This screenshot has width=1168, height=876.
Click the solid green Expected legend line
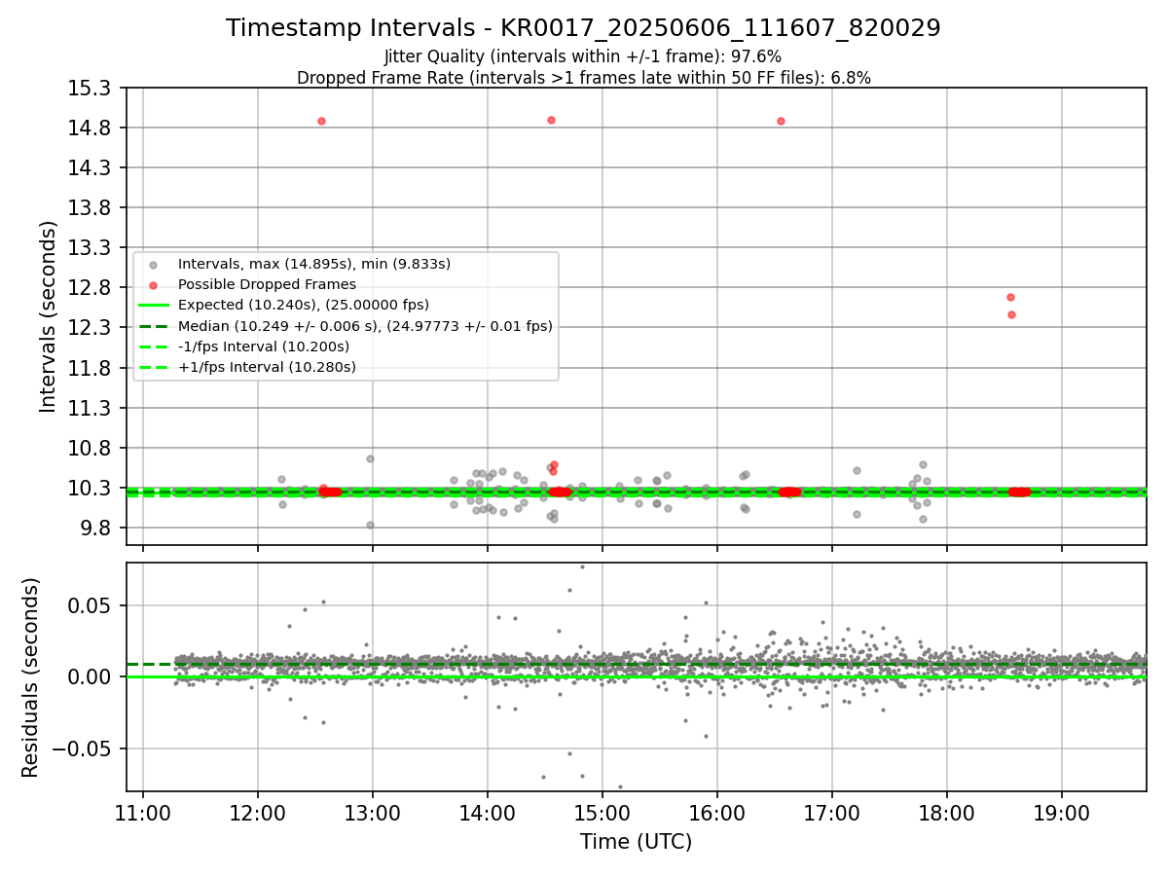pos(153,306)
